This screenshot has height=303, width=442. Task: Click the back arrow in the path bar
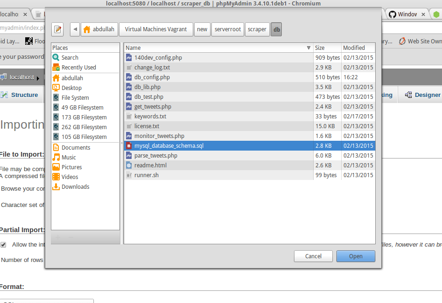coord(75,29)
